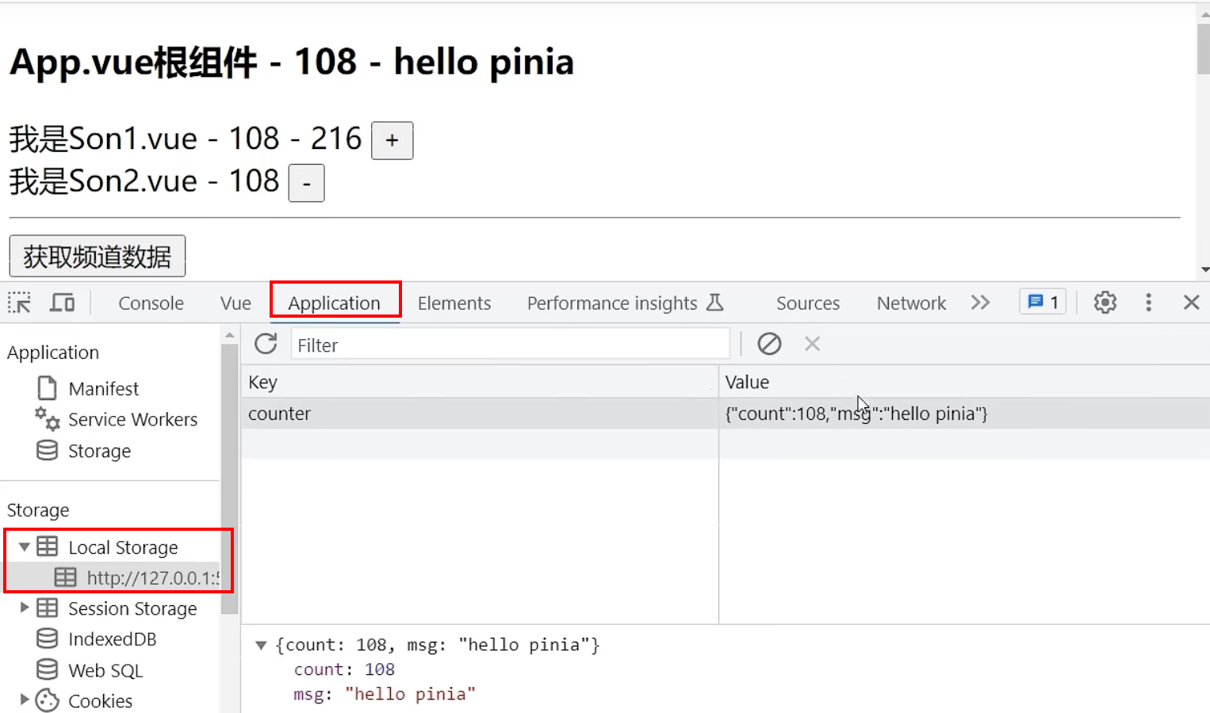Select the Application tab
This screenshot has width=1210, height=713.
point(335,303)
